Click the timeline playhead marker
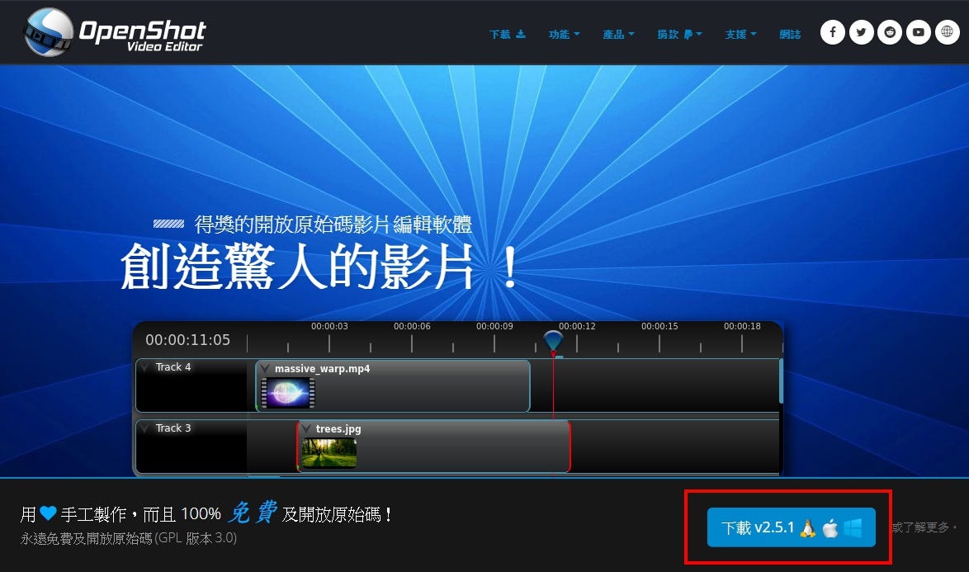This screenshot has width=969, height=572. (x=553, y=343)
